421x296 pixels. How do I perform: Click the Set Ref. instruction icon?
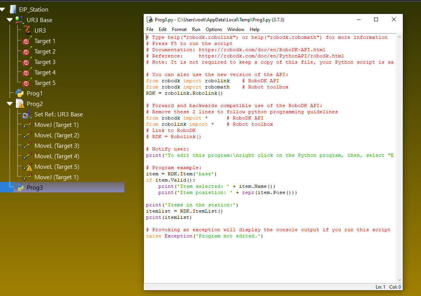point(27,114)
